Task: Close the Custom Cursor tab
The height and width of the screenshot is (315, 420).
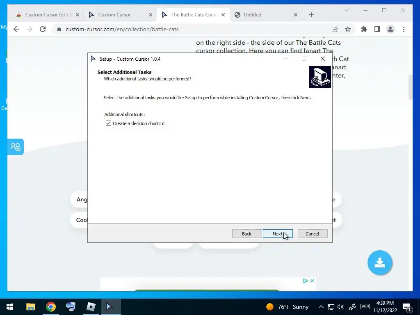Action: coord(151,15)
